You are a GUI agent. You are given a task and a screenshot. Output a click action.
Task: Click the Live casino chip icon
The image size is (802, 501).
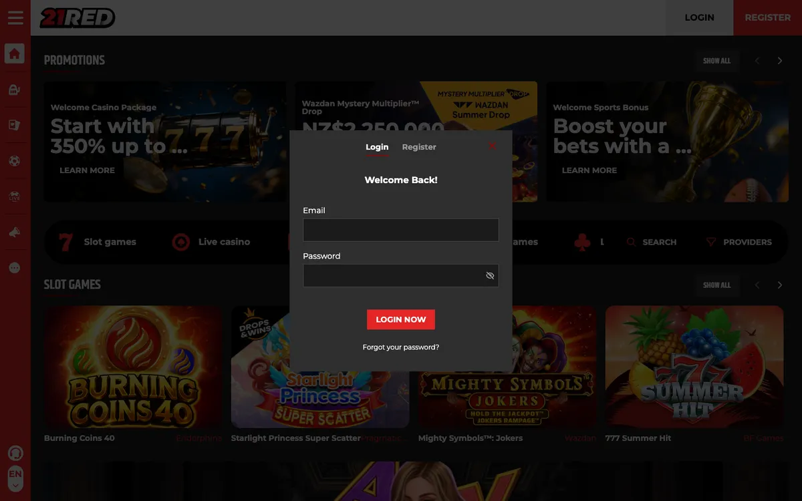[x=181, y=242]
